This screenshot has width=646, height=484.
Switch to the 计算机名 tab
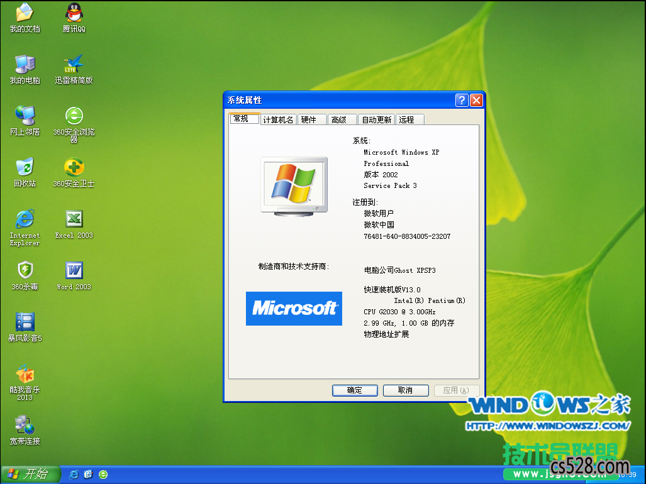click(279, 119)
